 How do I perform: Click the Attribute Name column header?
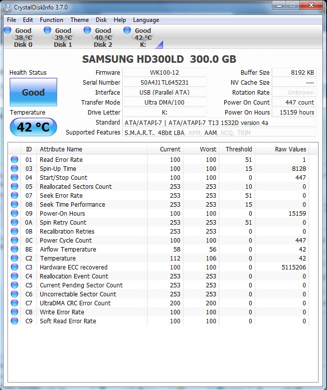[92, 149]
